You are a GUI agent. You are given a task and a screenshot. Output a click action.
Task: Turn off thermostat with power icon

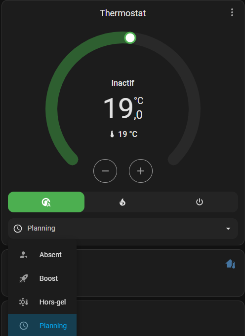point(200,202)
